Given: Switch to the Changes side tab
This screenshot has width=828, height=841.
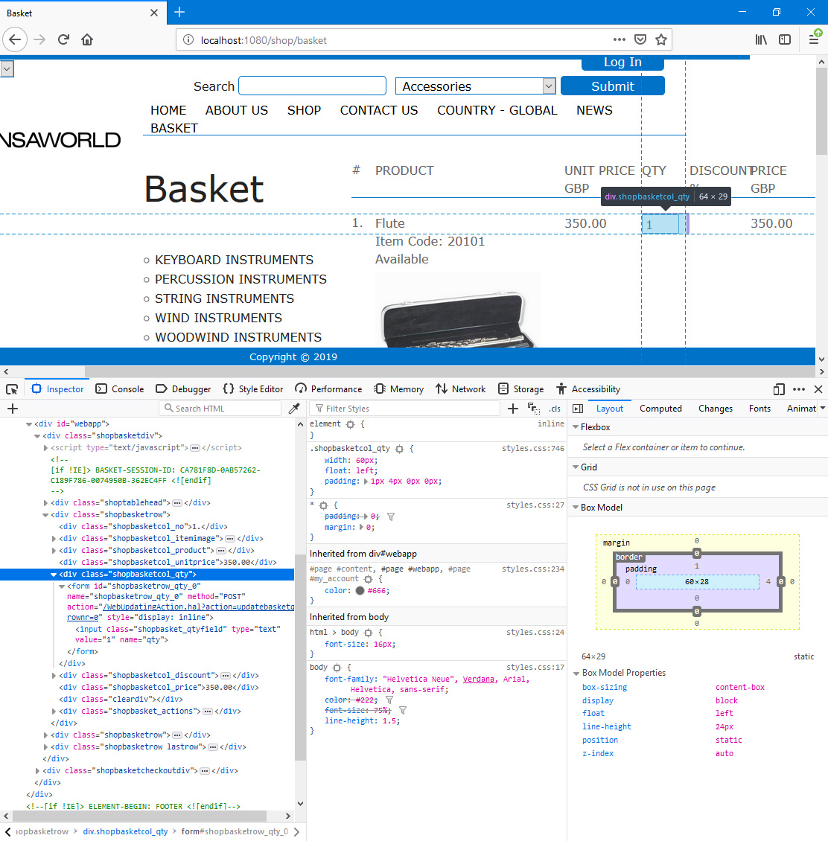Looking at the screenshot, I should [x=716, y=409].
